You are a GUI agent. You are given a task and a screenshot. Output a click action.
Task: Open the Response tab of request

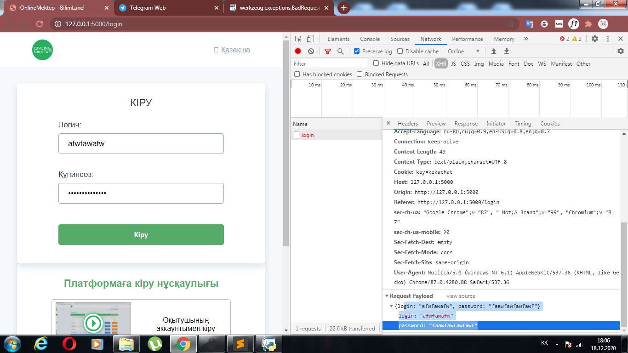tap(466, 124)
